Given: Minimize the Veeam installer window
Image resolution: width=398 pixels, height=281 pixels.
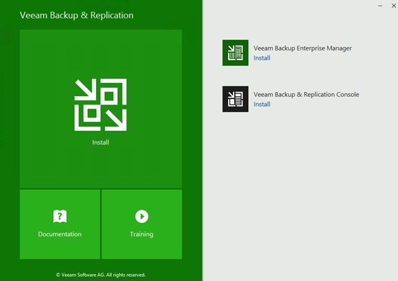Looking at the screenshot, I should tap(380, 6).
